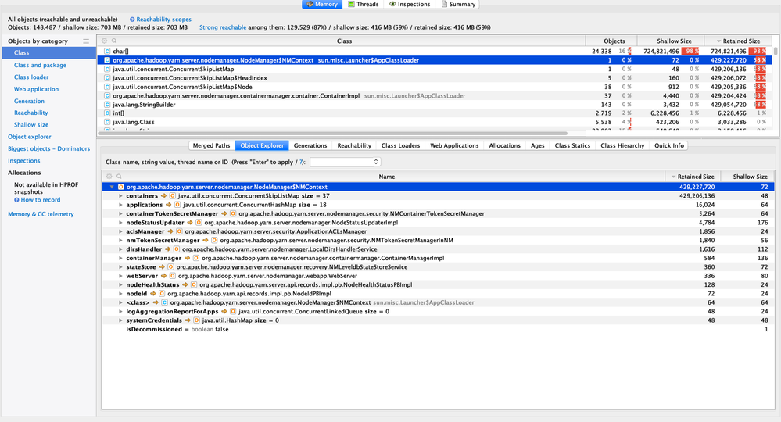Switch to the Threads tab
This screenshot has width=781, height=422.
click(363, 4)
